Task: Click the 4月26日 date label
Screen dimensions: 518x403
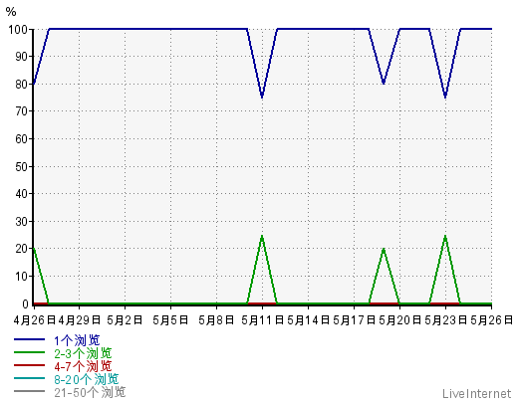Action: point(35,320)
